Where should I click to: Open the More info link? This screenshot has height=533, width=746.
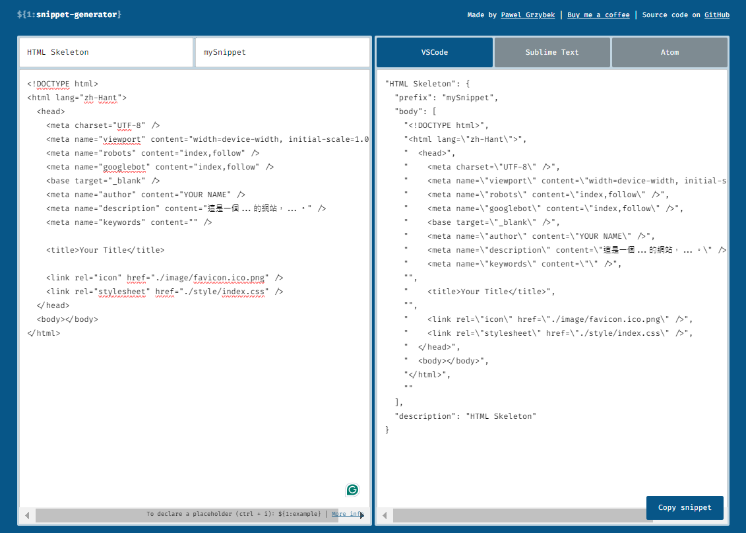click(348, 514)
